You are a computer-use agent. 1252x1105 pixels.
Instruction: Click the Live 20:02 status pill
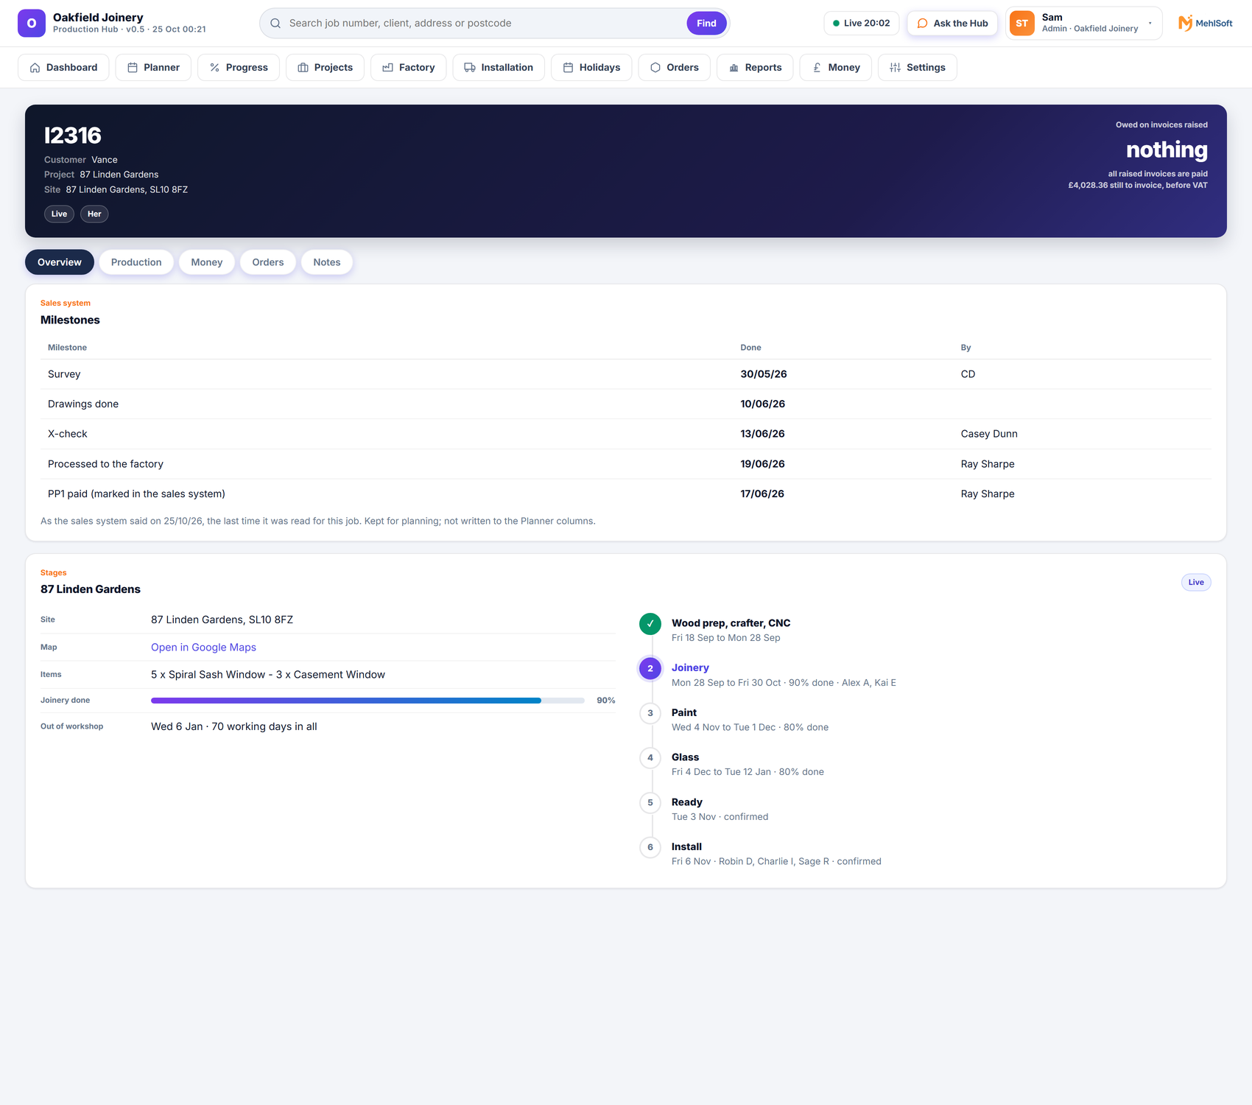[x=862, y=23]
